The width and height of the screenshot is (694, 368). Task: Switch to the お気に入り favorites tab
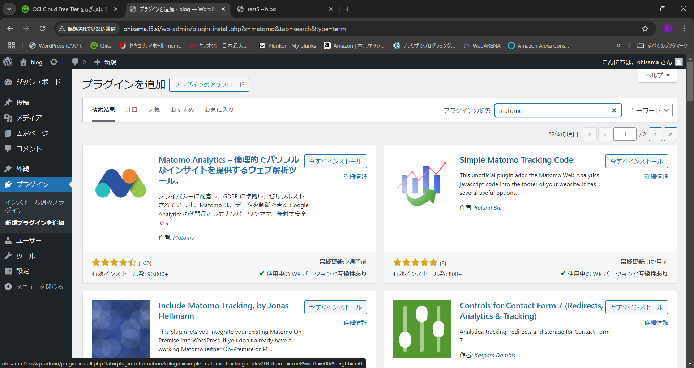pos(219,110)
